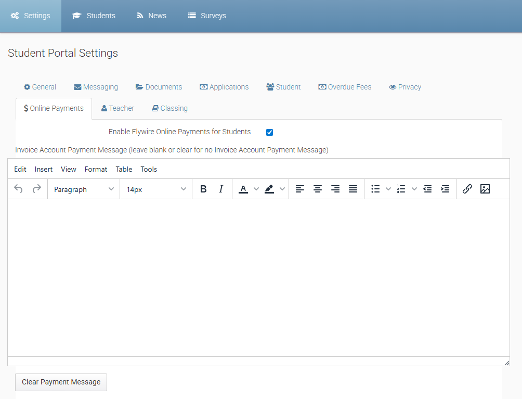Increase indent of the paragraph

tap(445, 189)
